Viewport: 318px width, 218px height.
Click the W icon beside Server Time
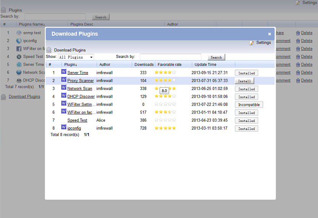coord(64,72)
